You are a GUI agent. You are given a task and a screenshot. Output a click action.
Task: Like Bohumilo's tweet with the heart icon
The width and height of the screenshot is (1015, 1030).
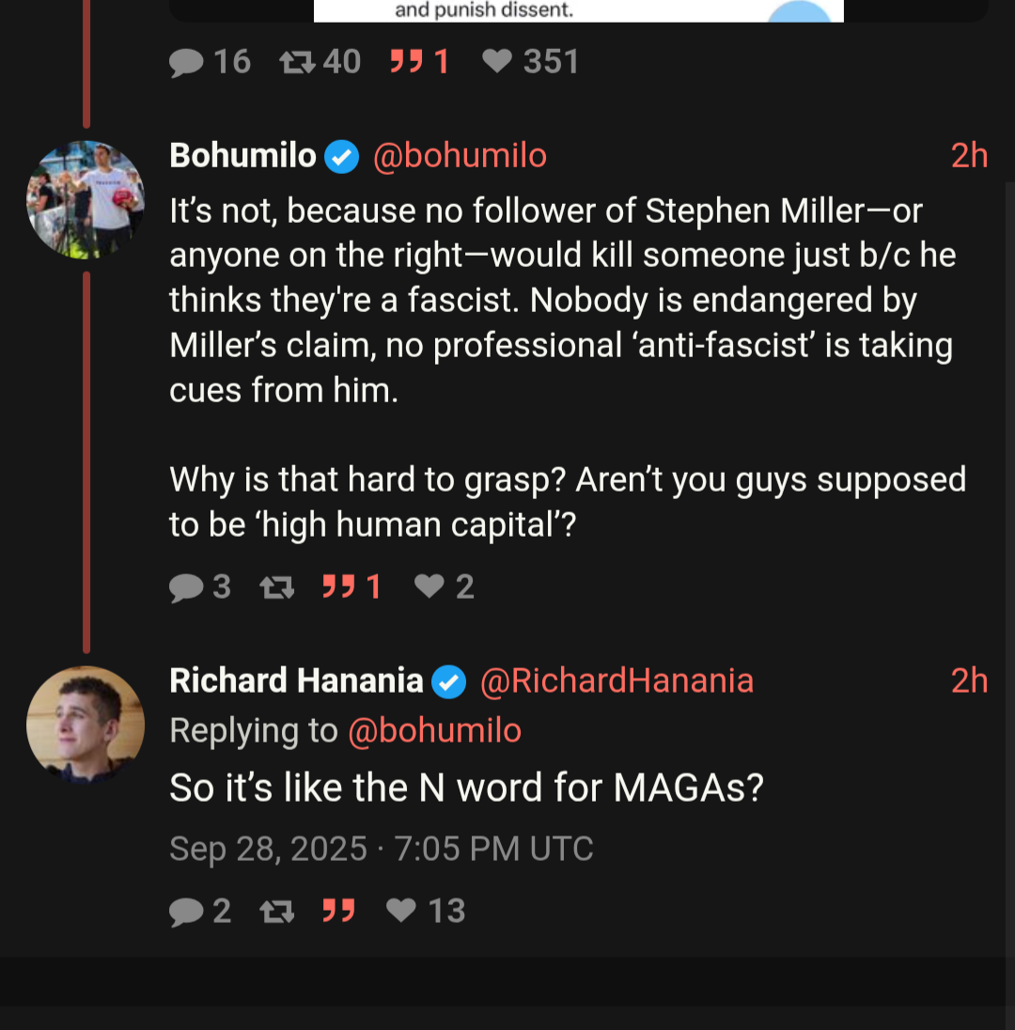pos(429,587)
